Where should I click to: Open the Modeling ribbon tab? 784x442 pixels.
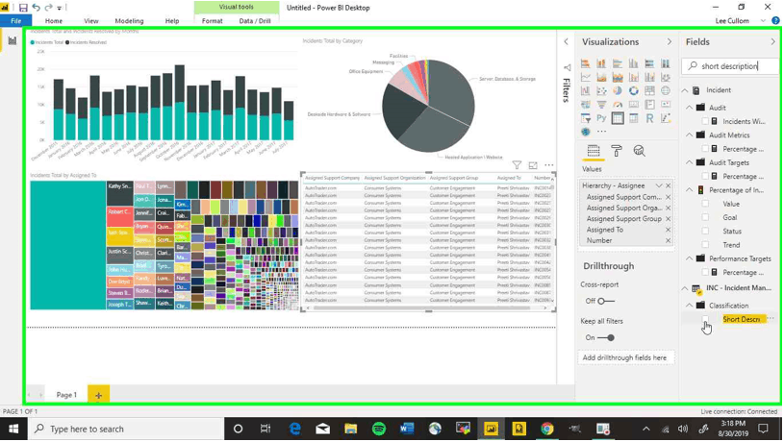[x=129, y=21]
